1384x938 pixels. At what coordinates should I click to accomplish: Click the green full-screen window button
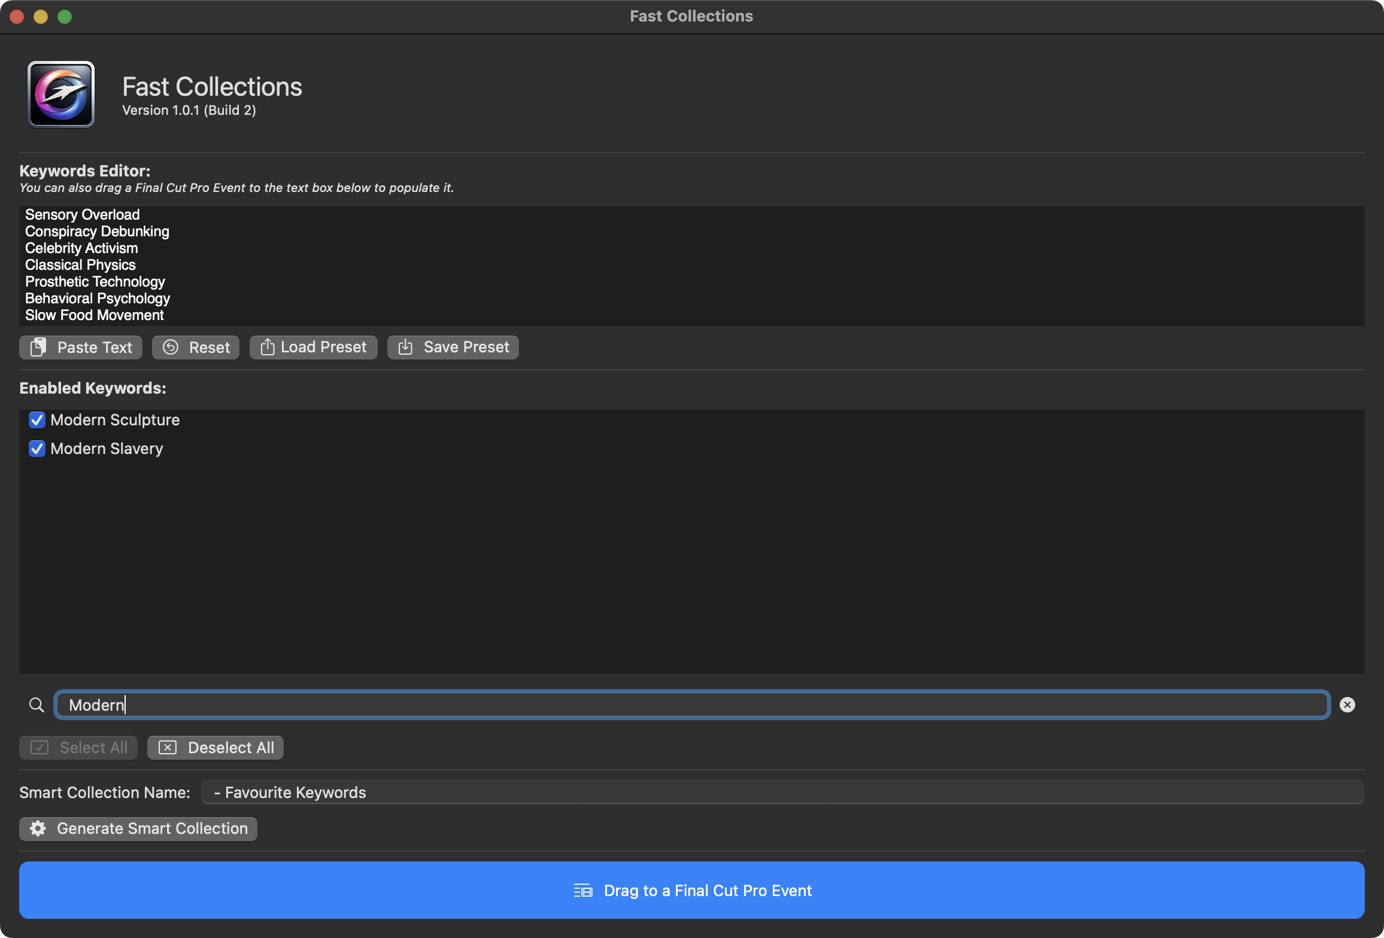(65, 17)
